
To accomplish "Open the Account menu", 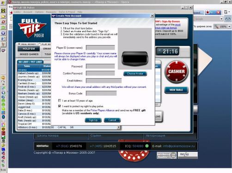I will pyautogui.click(x=28, y=12).
